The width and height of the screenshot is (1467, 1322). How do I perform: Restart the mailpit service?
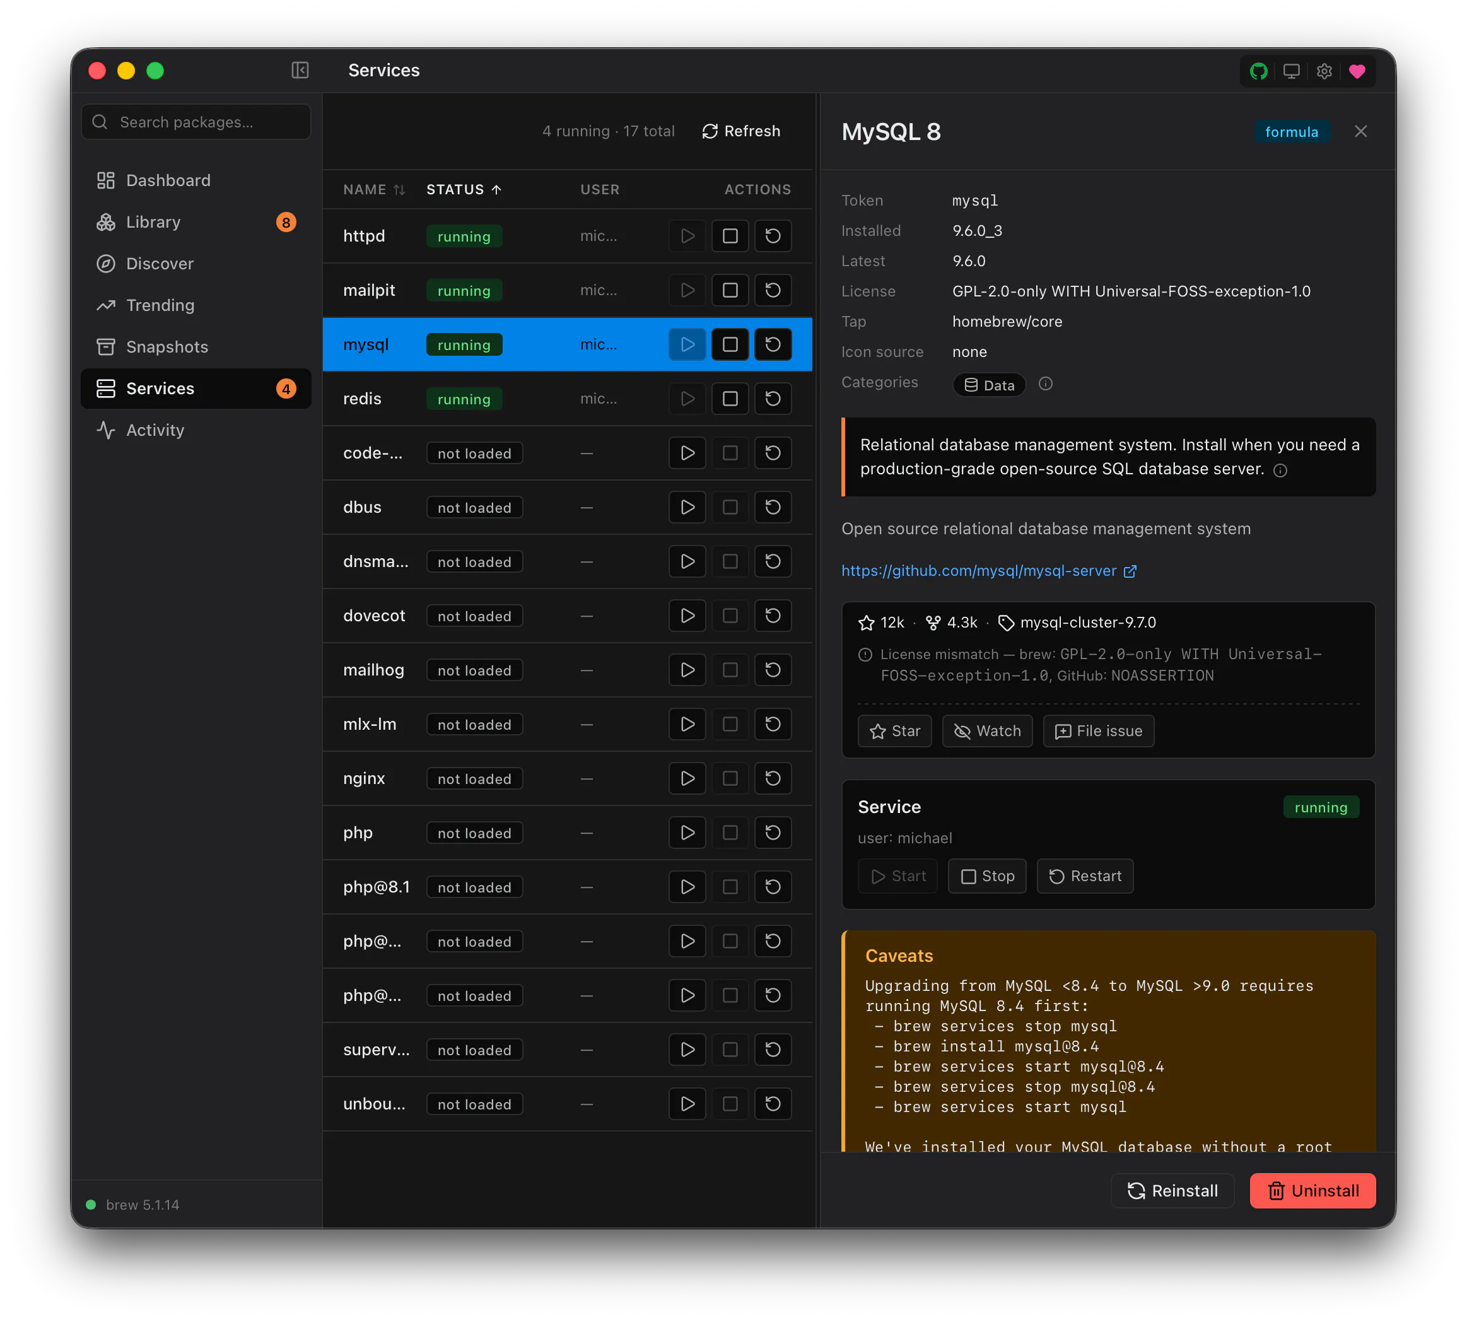(x=773, y=291)
